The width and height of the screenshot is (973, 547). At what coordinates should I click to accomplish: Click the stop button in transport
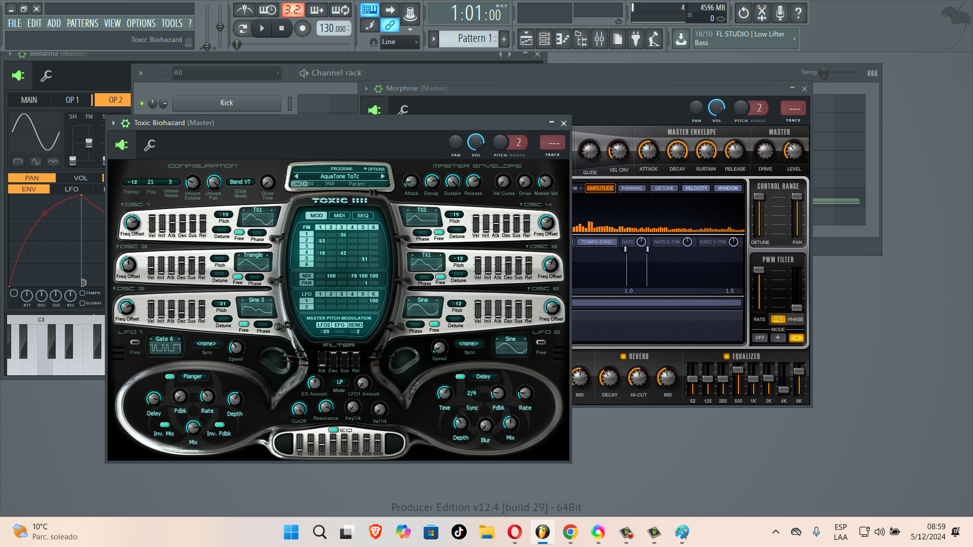pos(281,28)
